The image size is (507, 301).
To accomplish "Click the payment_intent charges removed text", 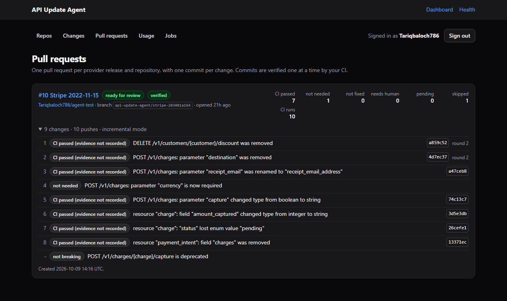I will pos(201,242).
